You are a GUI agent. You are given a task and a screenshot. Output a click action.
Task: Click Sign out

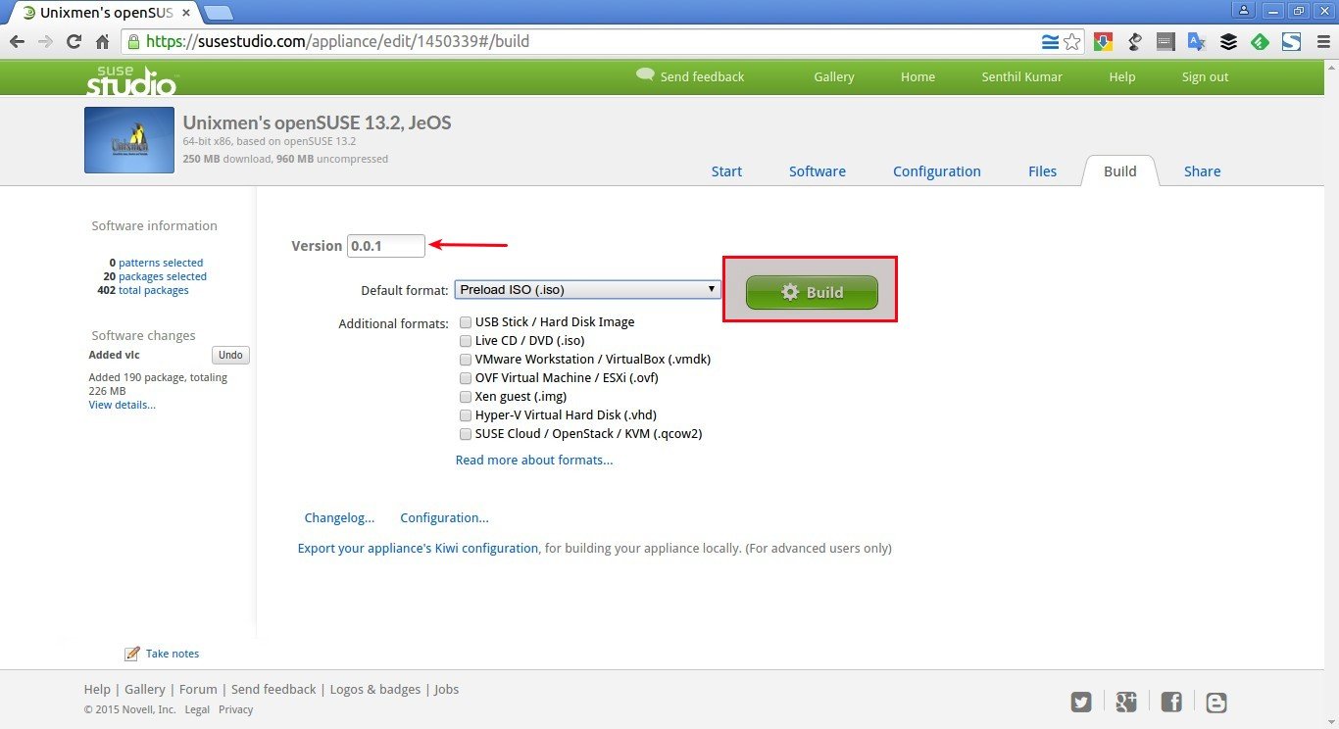click(x=1205, y=76)
